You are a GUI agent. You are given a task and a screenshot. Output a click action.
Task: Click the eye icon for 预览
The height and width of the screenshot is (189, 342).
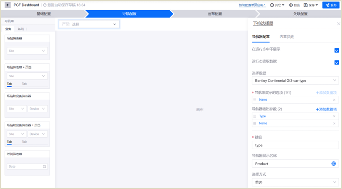291,5
